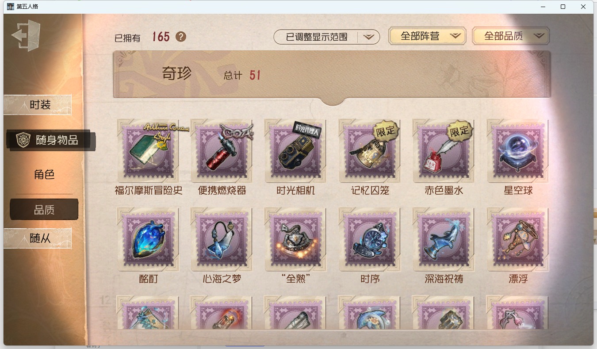This screenshot has height=349, width=597.
Task: Choose the 时光相机 camera item
Action: pyautogui.click(x=296, y=151)
